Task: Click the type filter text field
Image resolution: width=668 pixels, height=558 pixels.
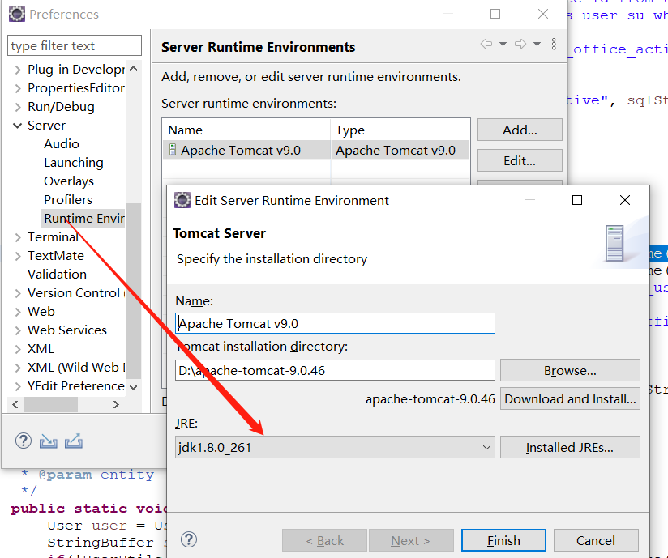Action: coord(74,45)
